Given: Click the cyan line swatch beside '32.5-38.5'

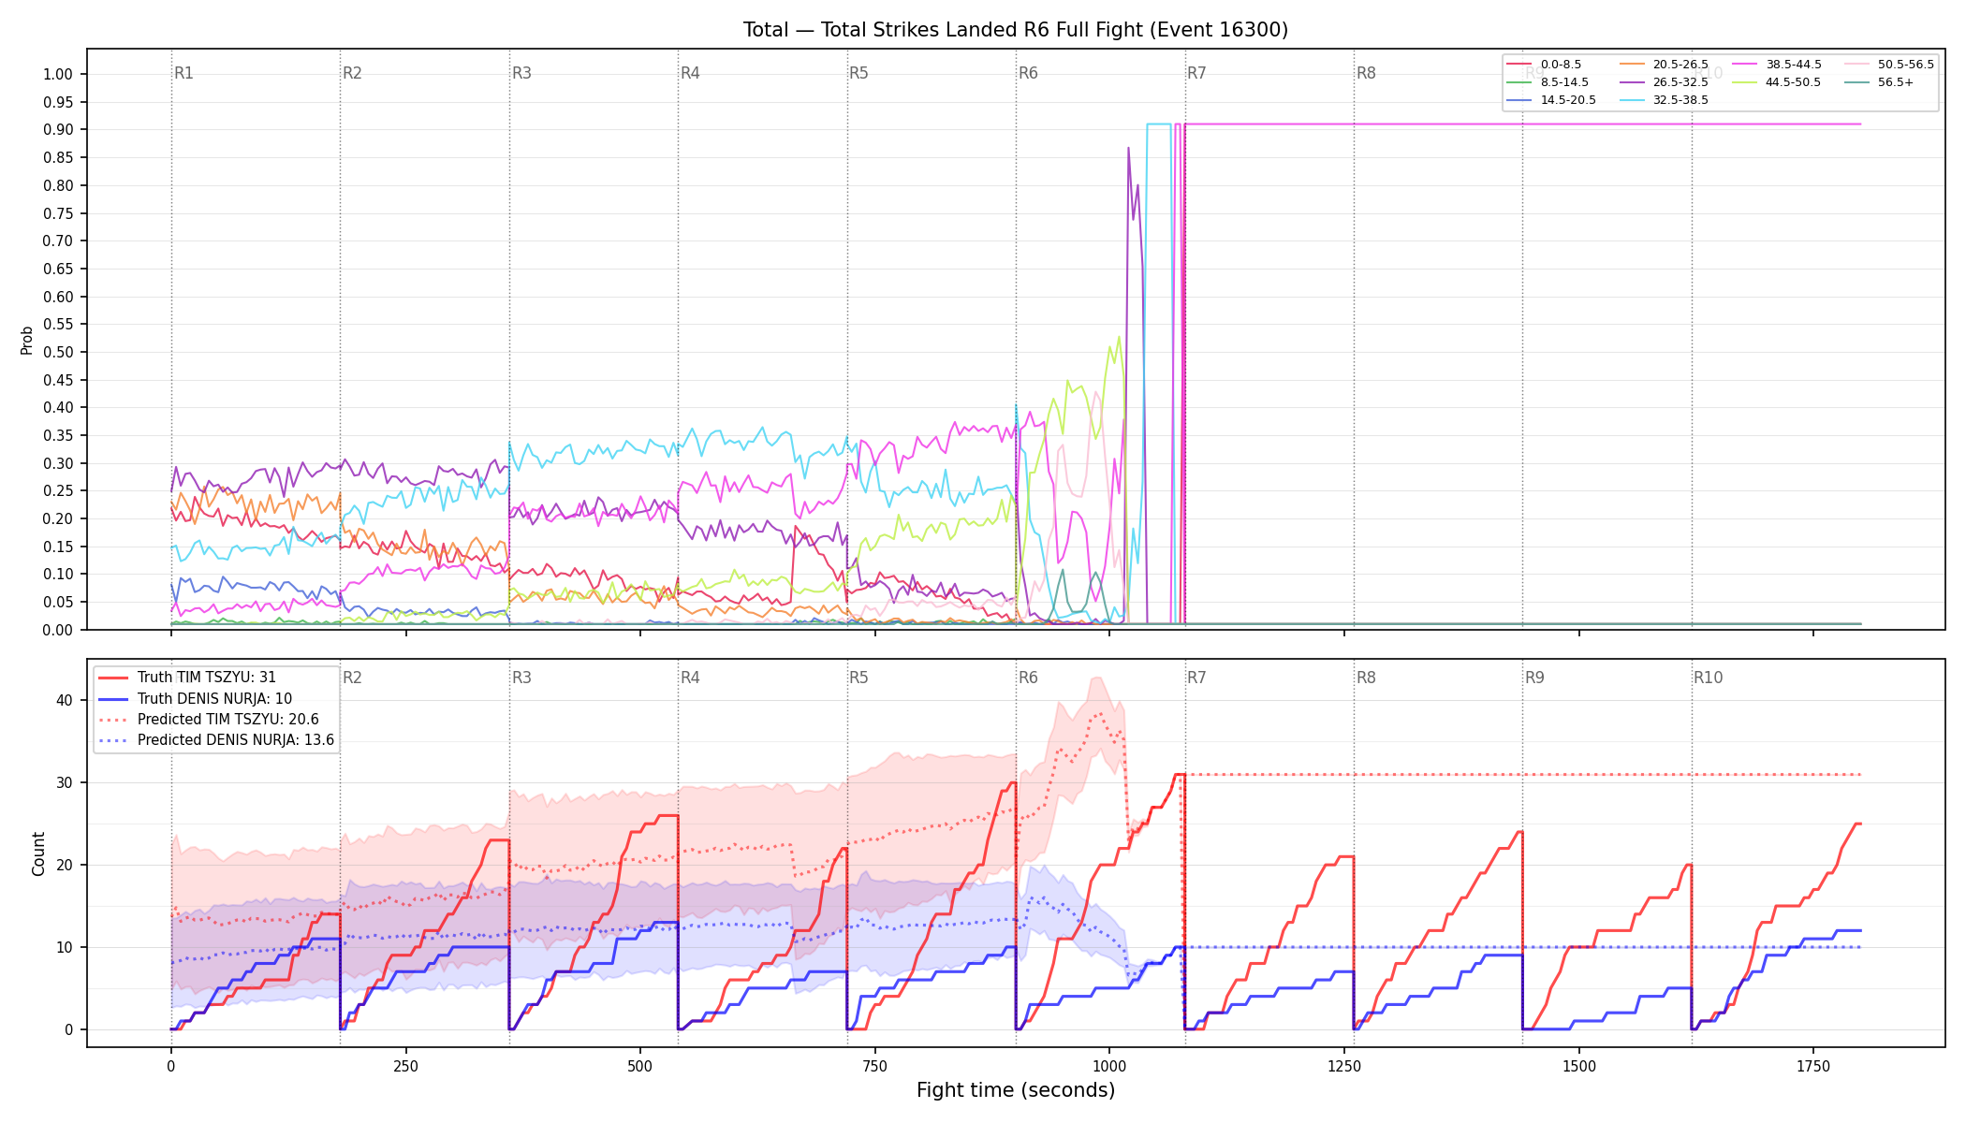Looking at the screenshot, I should pyautogui.click(x=1632, y=100).
